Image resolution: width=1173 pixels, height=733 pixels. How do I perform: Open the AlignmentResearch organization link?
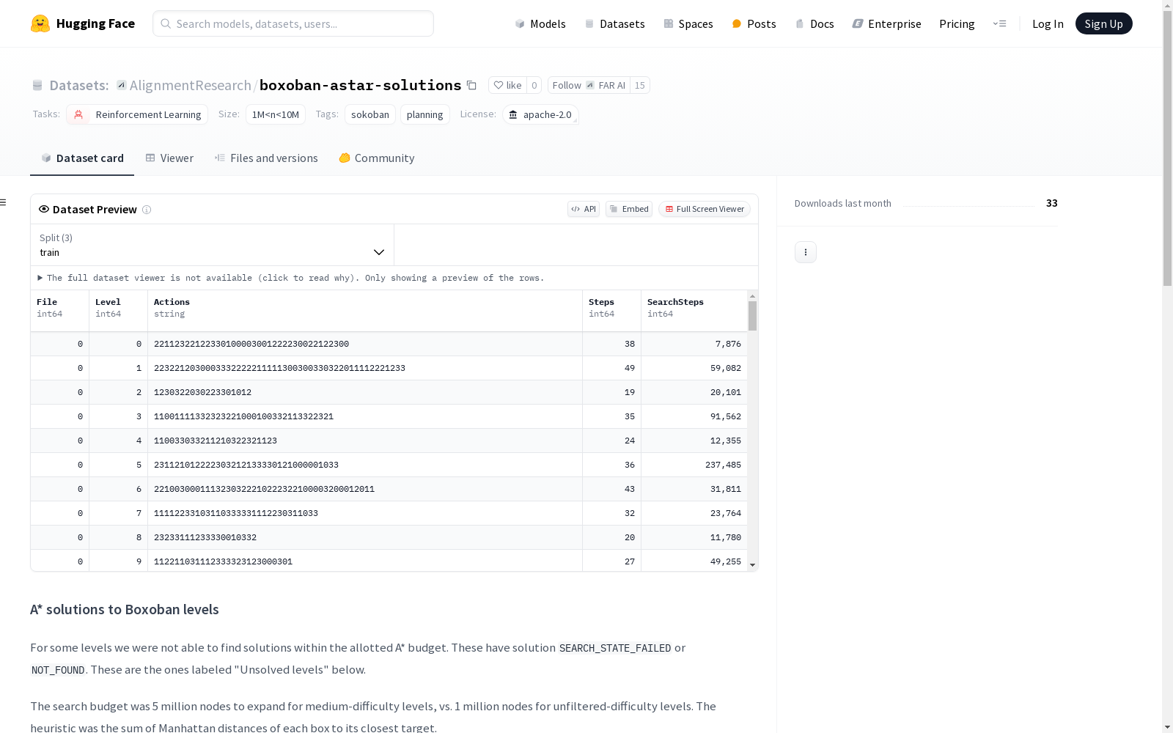pyautogui.click(x=191, y=86)
